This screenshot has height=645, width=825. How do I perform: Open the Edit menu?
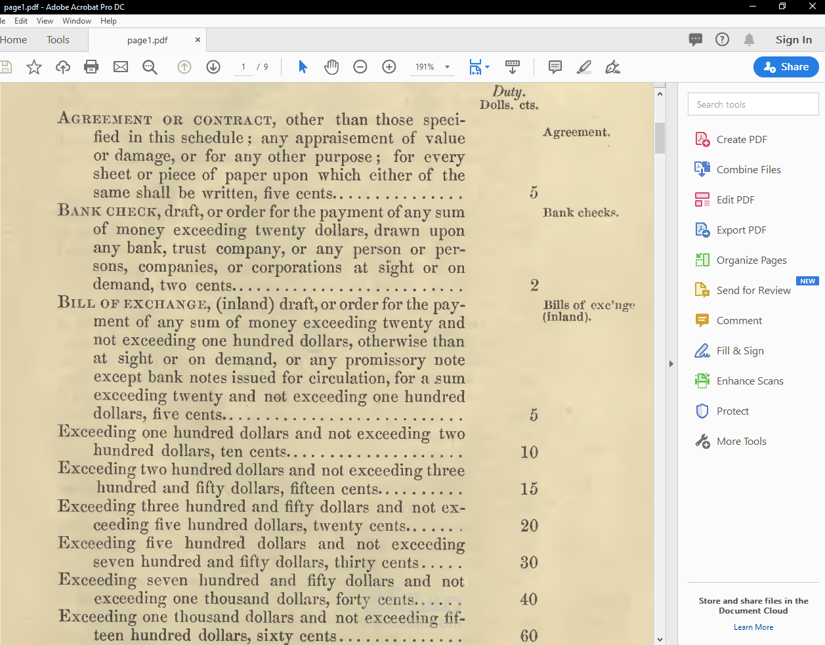pos(21,21)
